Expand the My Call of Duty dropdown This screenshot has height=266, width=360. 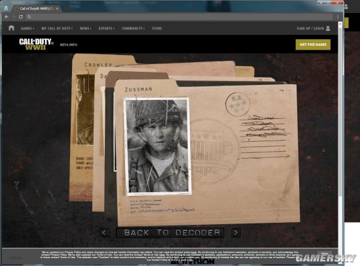tap(57, 29)
